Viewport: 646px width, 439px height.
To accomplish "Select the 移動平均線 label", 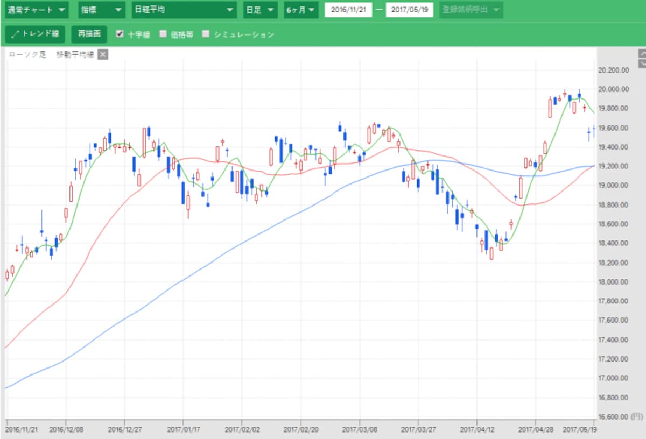I will [75, 54].
